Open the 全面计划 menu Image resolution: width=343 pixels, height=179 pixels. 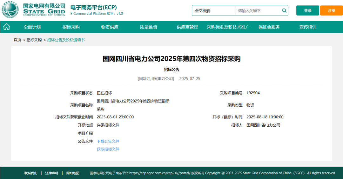click(x=32, y=27)
